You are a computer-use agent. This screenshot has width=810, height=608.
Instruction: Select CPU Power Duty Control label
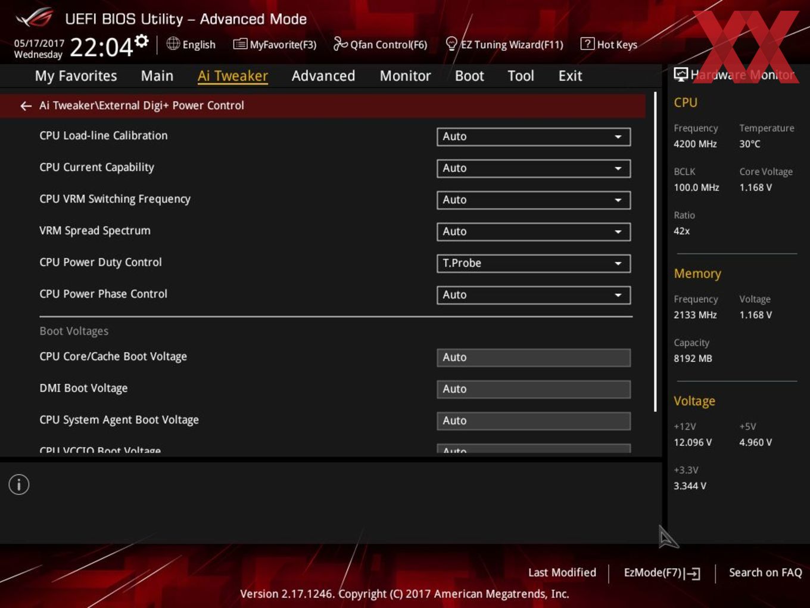tap(101, 262)
